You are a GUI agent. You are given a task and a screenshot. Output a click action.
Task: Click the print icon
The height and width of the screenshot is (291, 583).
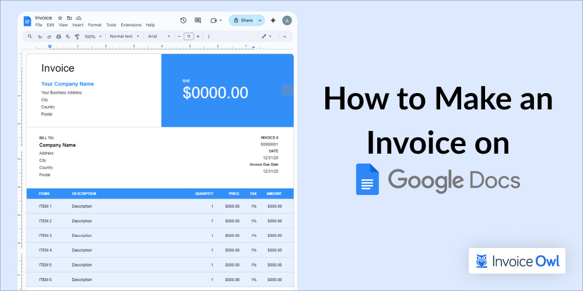point(58,36)
